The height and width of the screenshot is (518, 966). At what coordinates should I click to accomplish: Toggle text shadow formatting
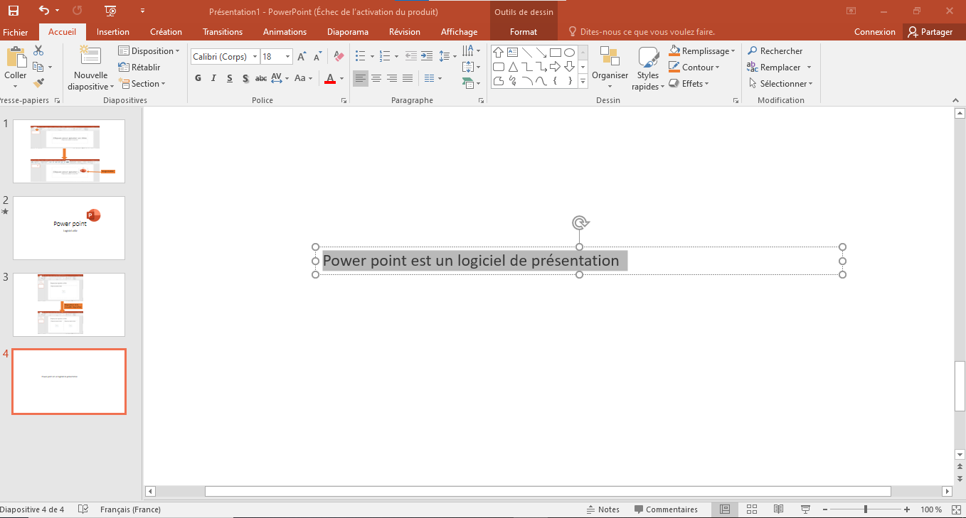[245, 78]
